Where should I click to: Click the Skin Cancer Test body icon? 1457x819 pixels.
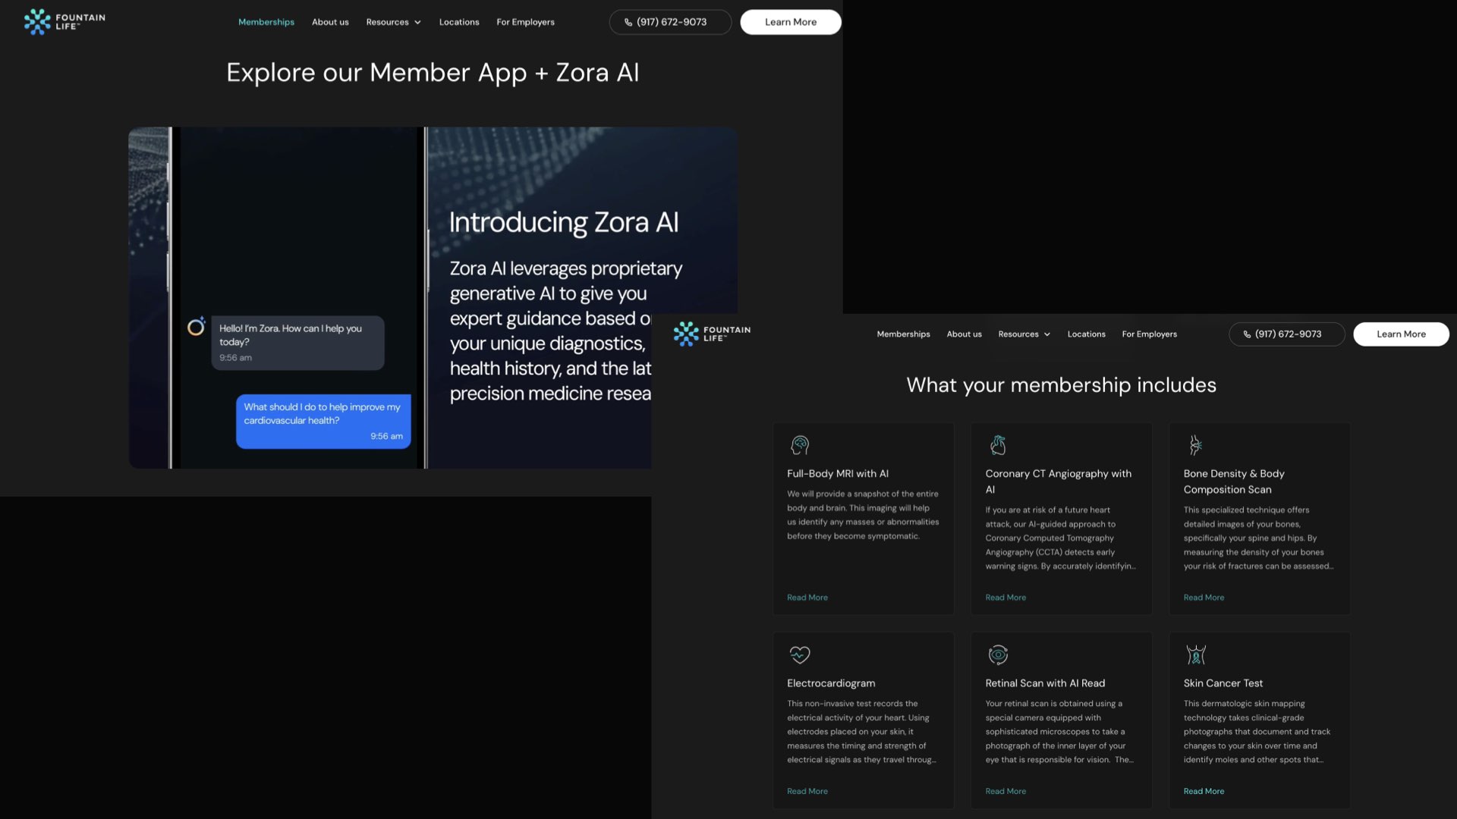(1196, 654)
